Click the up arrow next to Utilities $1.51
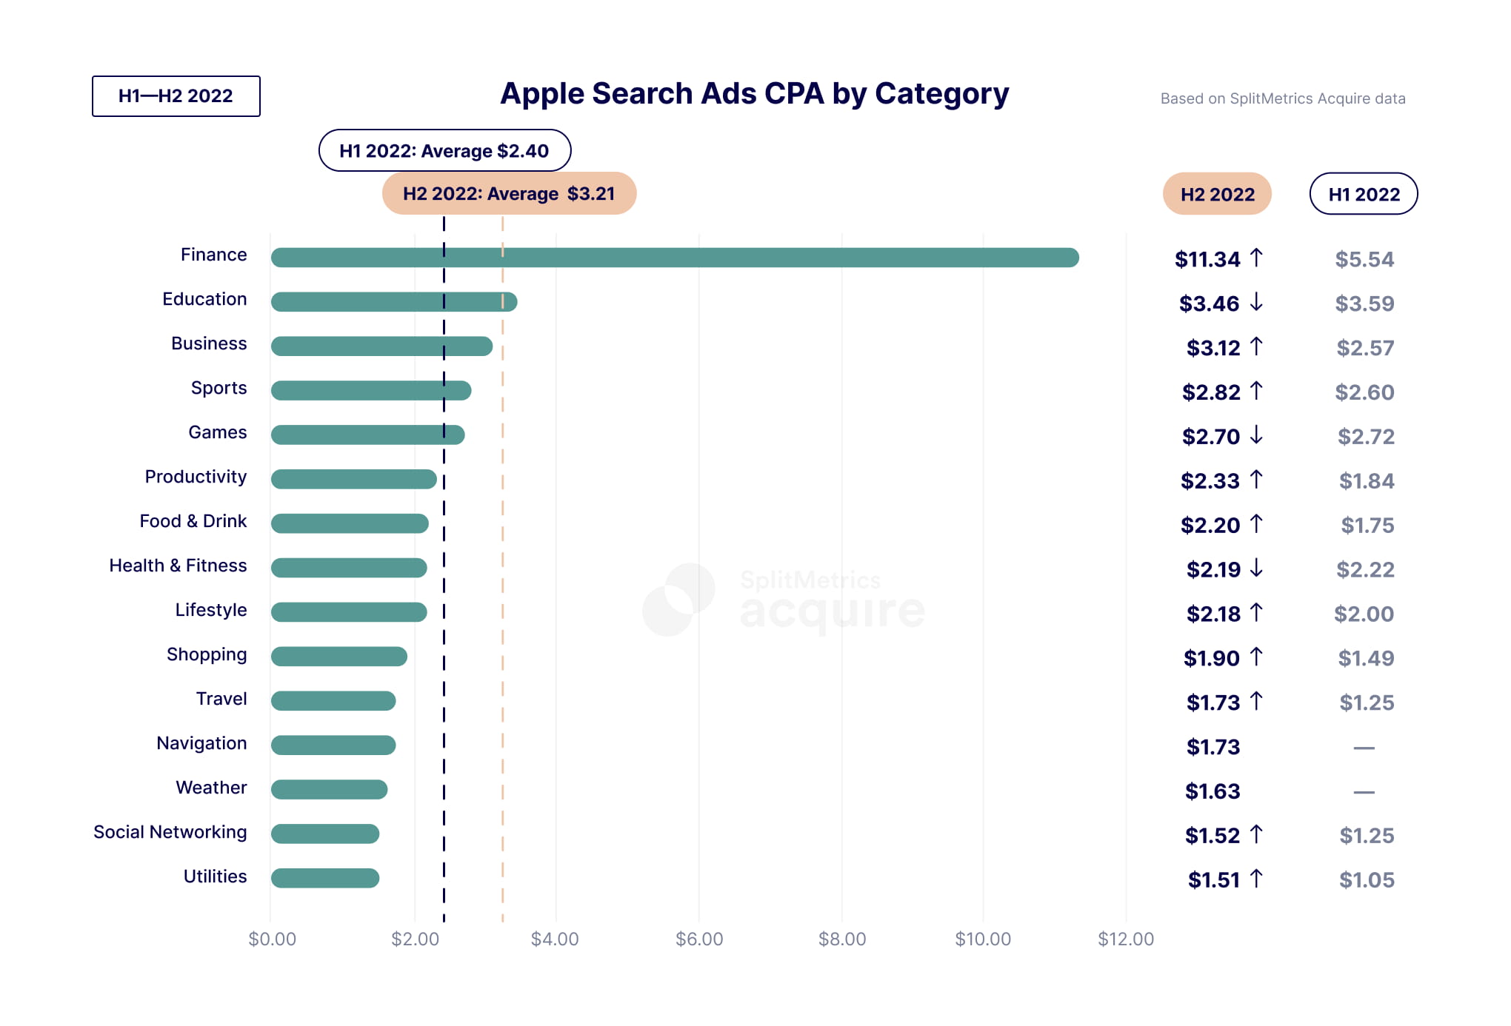The height and width of the screenshot is (1026, 1511). click(1256, 879)
